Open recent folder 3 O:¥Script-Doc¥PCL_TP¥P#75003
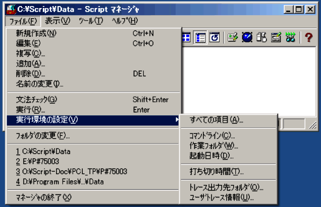This screenshot has width=321, height=207. [93, 171]
